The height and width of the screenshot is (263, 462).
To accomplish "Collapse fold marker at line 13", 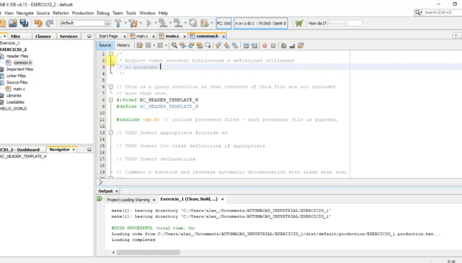I will [x=111, y=133].
